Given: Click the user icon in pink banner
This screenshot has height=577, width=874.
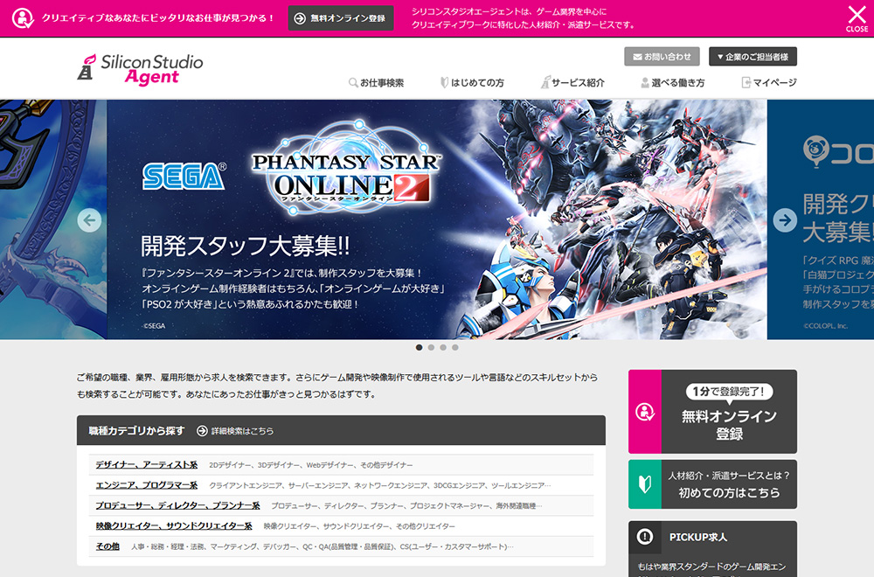Looking at the screenshot, I should pos(23,17).
